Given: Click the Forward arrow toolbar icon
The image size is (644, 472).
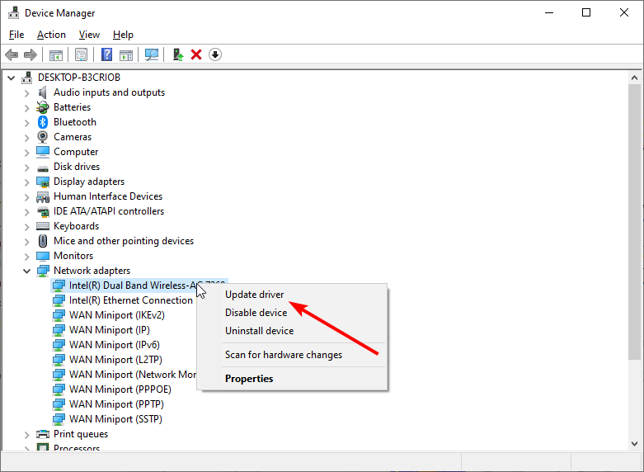Looking at the screenshot, I should click(31, 54).
